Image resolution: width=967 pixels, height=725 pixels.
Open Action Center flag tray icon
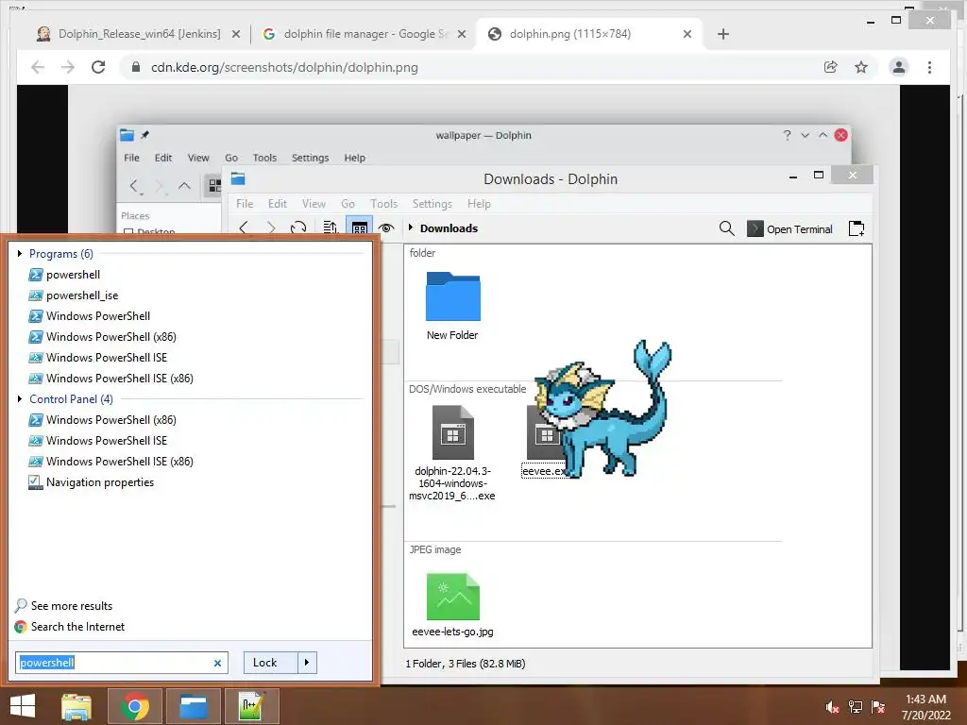click(x=878, y=707)
